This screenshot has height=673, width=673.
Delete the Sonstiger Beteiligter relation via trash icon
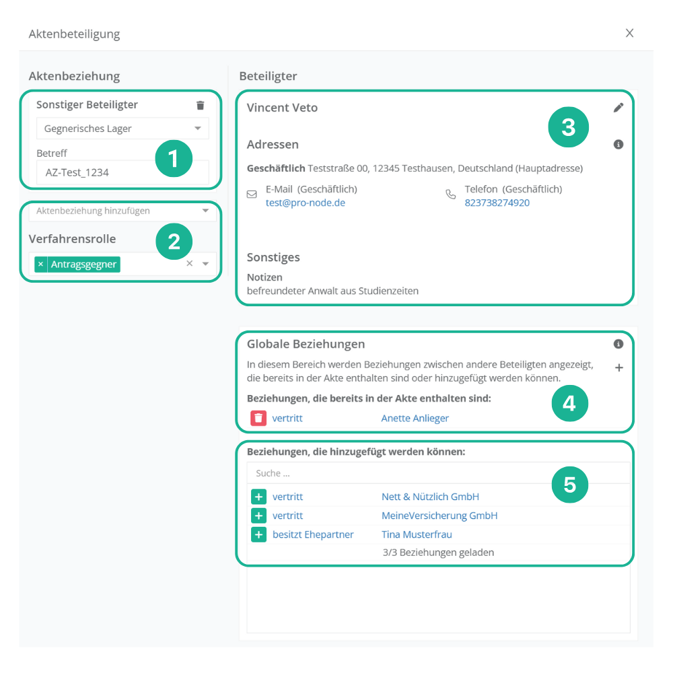pos(200,105)
